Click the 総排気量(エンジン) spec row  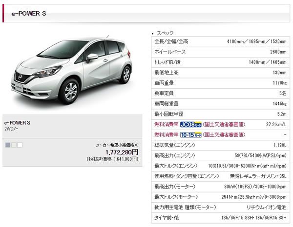point(220,145)
